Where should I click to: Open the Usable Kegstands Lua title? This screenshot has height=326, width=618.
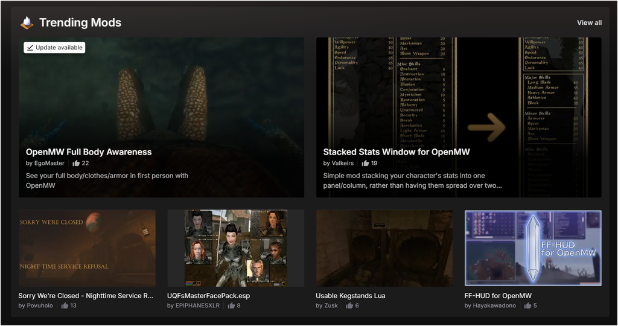pyautogui.click(x=351, y=296)
